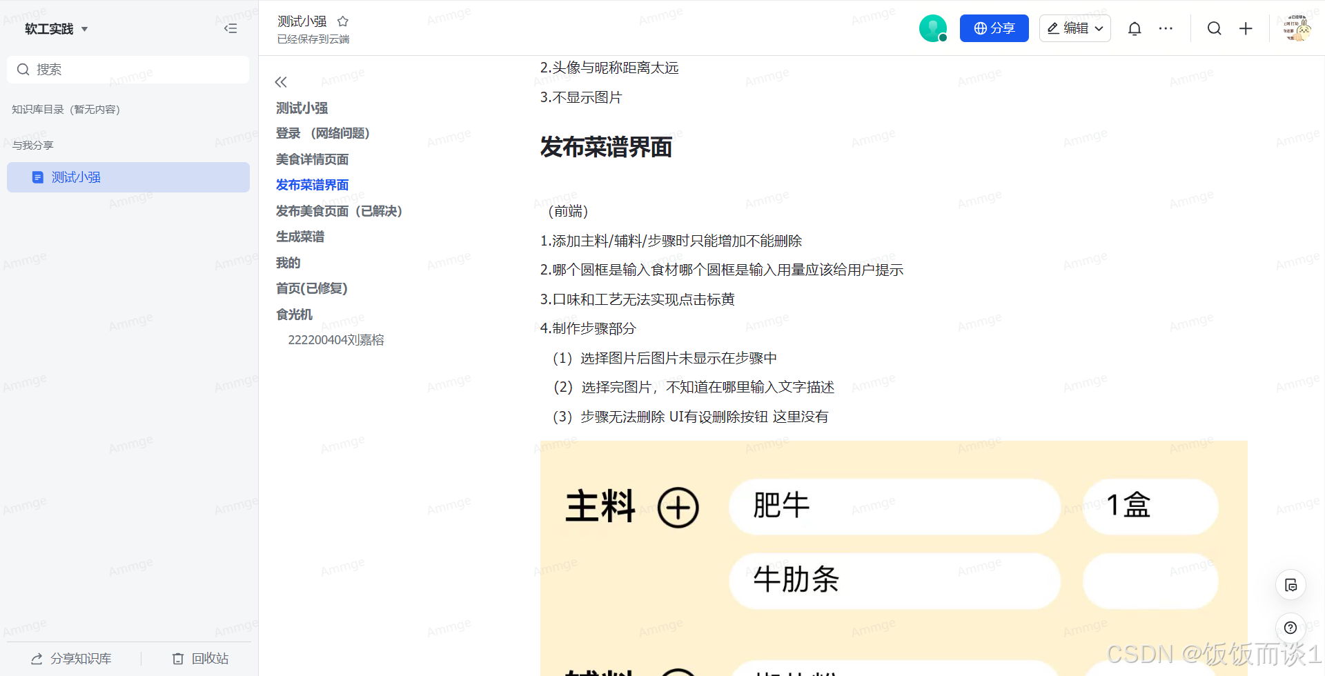Click line (1) 选择图片后图片未显示在步骤中

(665, 358)
